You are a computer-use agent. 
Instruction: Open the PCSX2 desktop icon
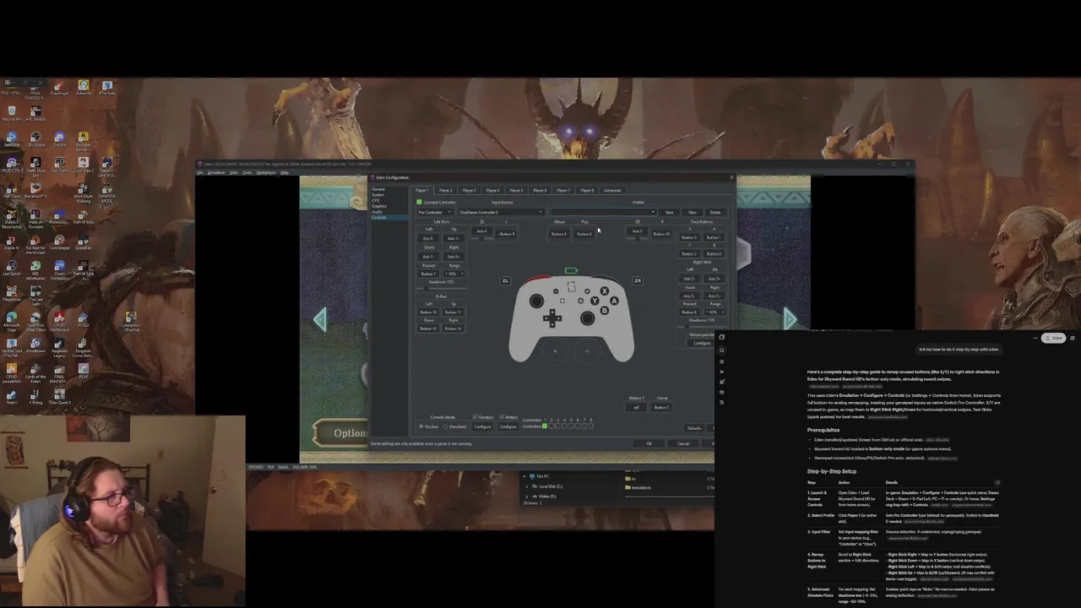click(83, 319)
